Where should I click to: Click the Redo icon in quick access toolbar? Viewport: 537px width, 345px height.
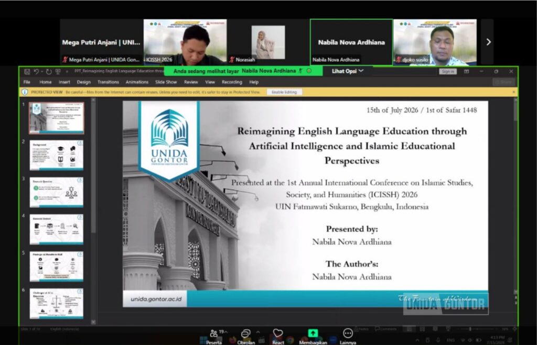pos(49,72)
